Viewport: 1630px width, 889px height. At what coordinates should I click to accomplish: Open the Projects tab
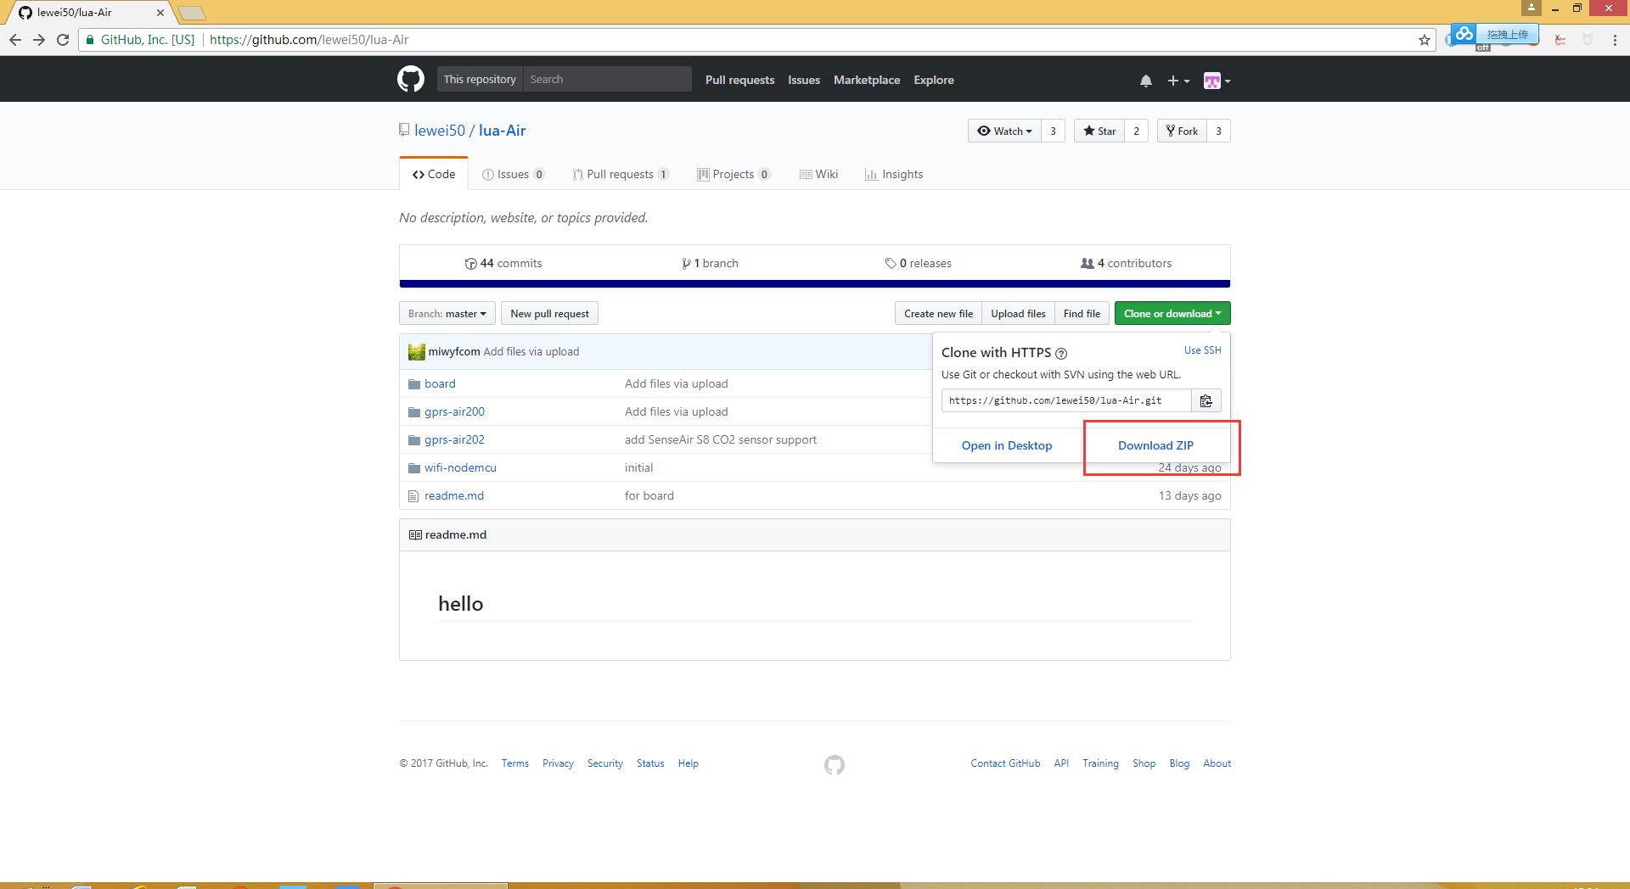coord(733,174)
